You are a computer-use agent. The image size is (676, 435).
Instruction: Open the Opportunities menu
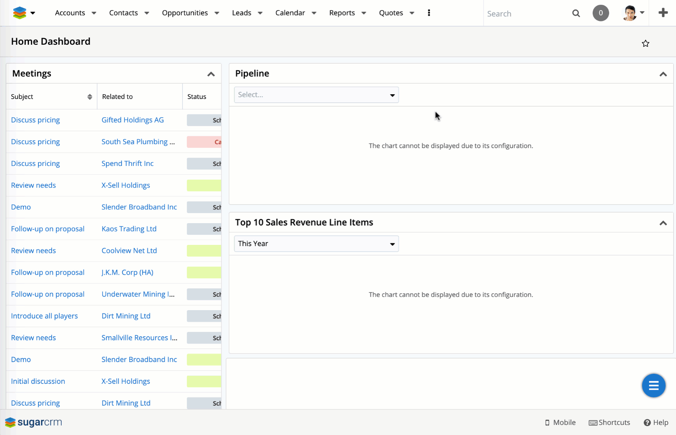click(x=185, y=13)
